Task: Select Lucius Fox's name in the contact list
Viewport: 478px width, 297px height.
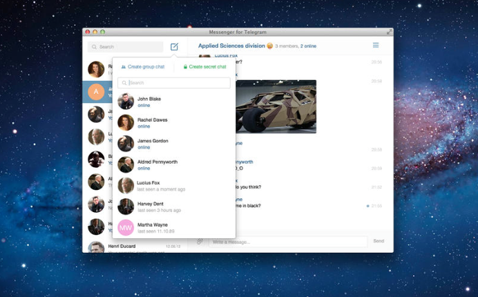Action: pyautogui.click(x=148, y=182)
